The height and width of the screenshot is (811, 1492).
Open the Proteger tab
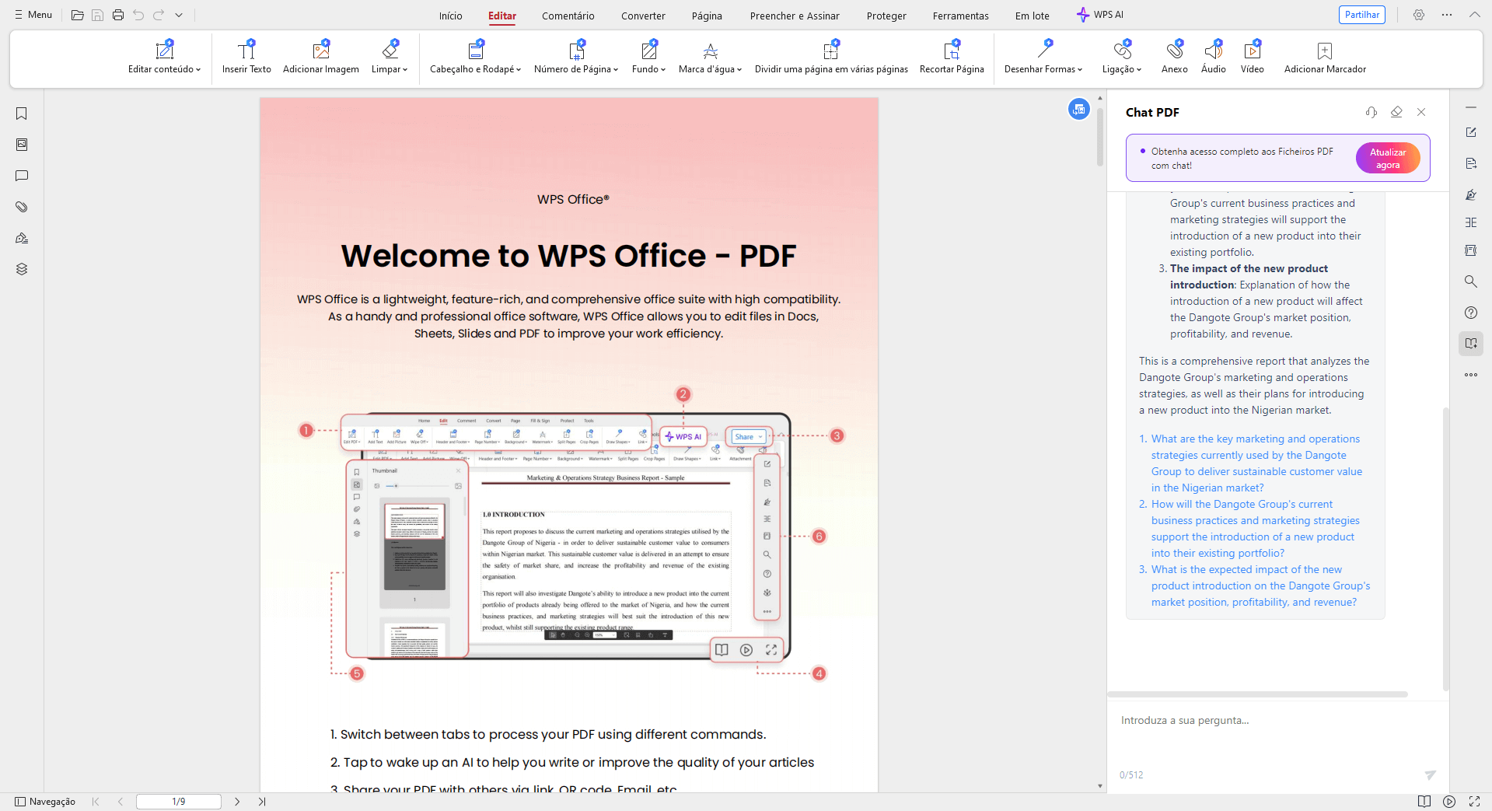pos(886,16)
